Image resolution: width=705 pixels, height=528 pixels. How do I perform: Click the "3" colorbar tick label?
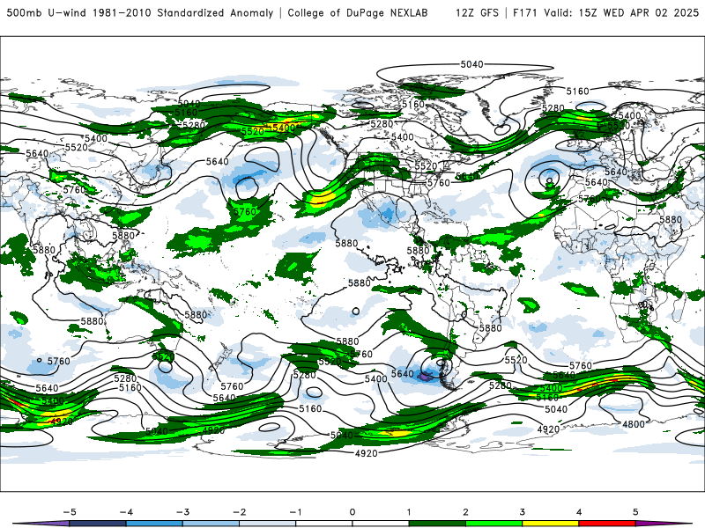(522, 512)
